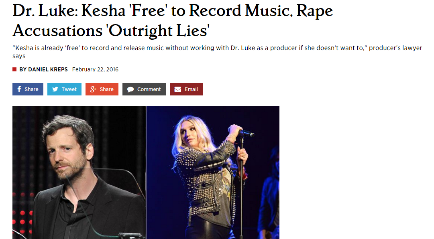434x239 pixels.
Task: Click the article subheading quote text
Action: coord(217,52)
